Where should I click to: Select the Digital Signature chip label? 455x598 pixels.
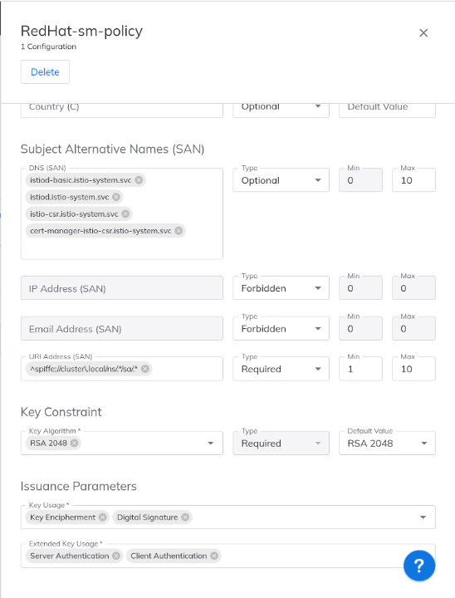click(147, 517)
